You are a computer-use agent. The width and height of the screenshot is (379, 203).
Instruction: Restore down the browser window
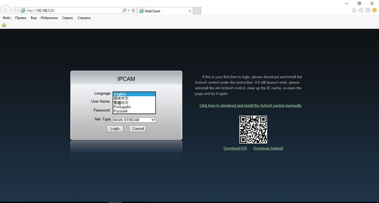[x=359, y=3]
